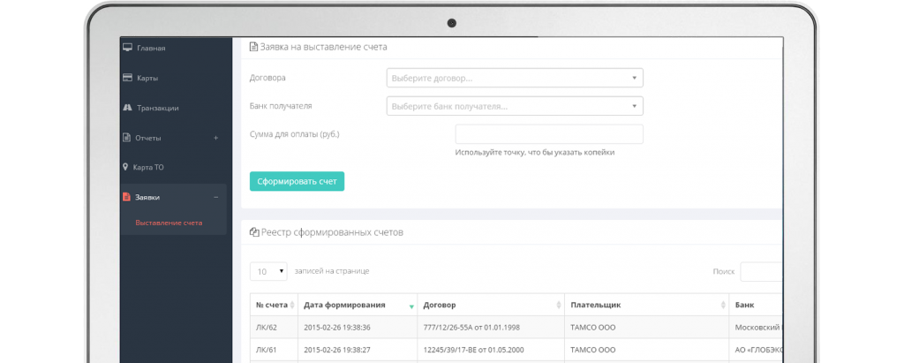Focus the Поиск search field

coord(761,272)
